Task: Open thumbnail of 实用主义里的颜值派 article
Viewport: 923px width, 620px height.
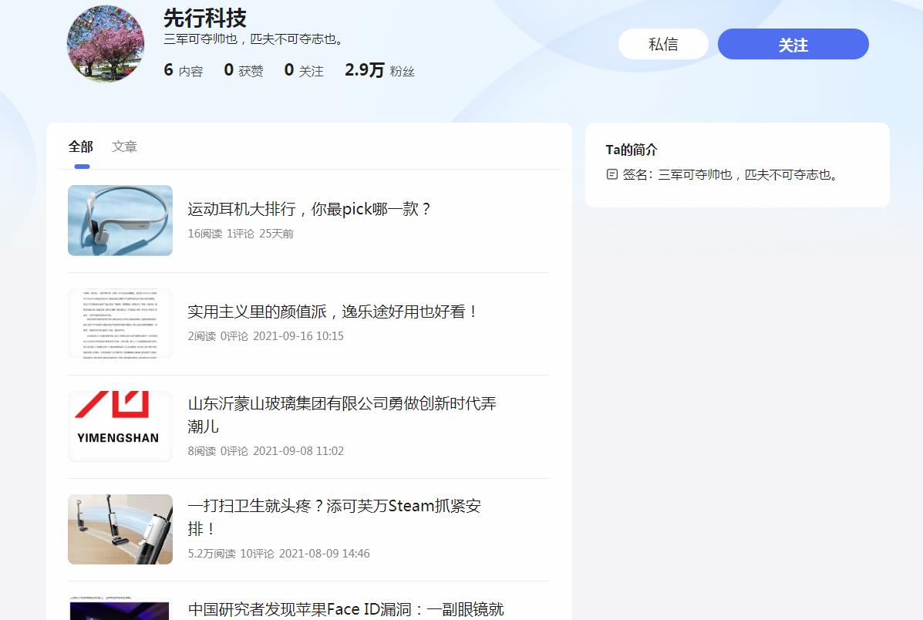Action: 120,323
